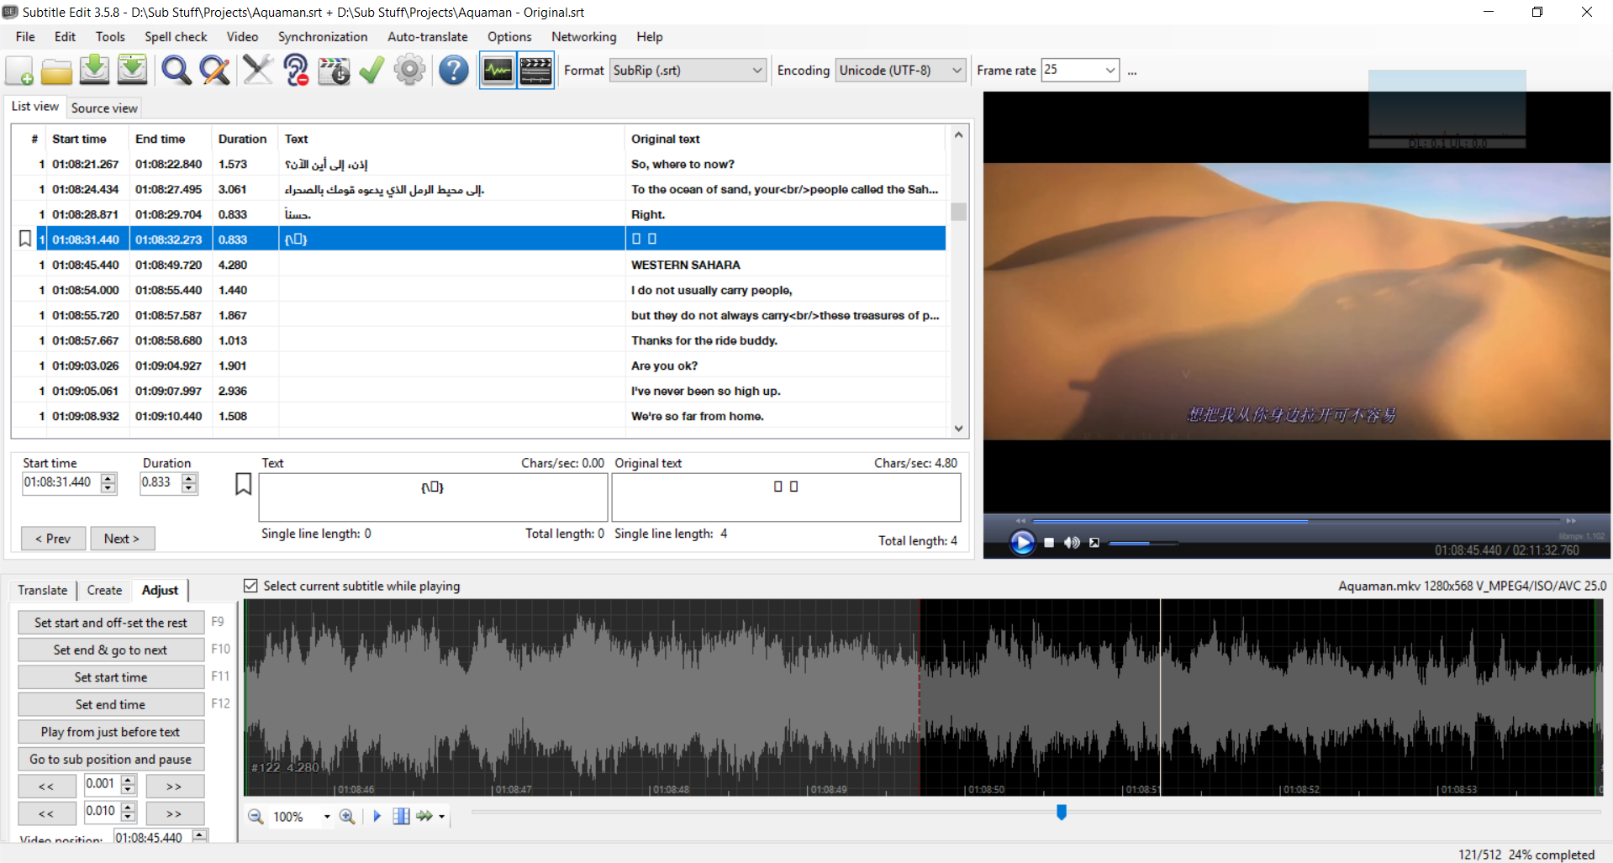
Task: Open the Encoding Unicode dropdown
Action: (x=957, y=71)
